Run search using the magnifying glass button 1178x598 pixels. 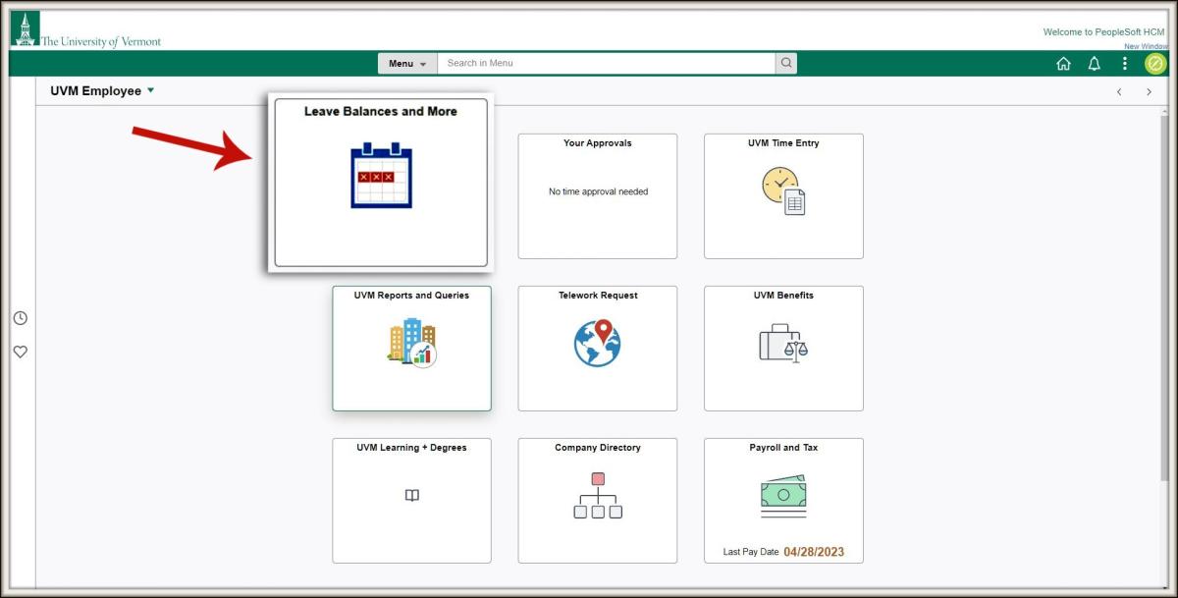tap(785, 63)
